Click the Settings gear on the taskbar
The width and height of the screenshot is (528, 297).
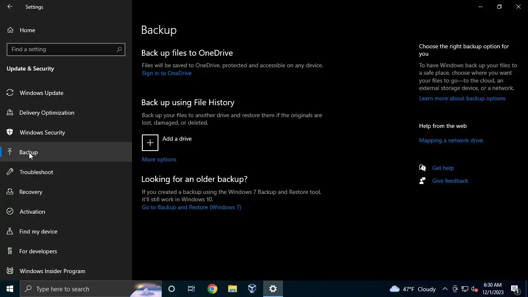(273, 289)
